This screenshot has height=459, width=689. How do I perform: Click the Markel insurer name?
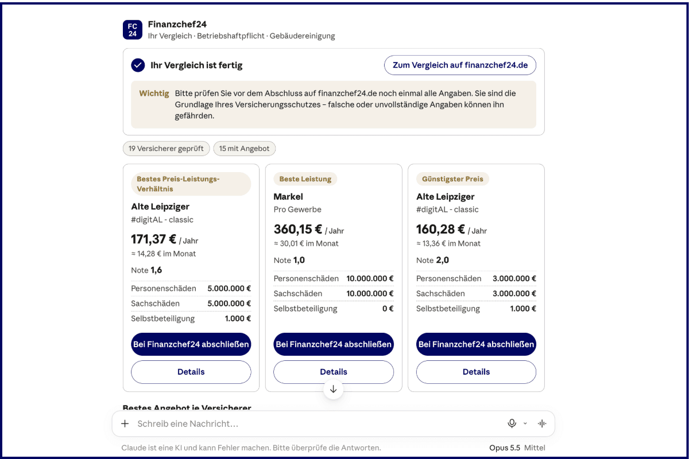point(288,197)
